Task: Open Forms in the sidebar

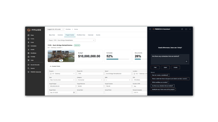Action: 31,39
